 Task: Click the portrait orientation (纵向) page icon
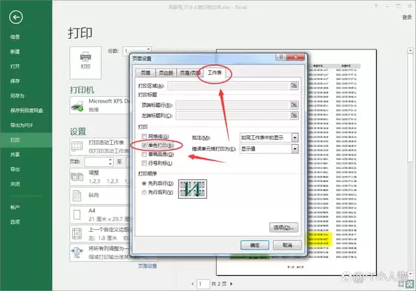pos(77,196)
